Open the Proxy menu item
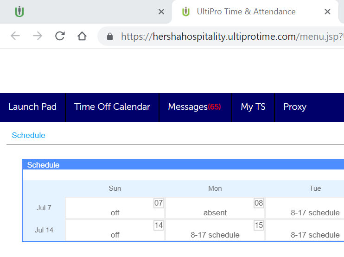This screenshot has height=257, width=344. pos(295,107)
